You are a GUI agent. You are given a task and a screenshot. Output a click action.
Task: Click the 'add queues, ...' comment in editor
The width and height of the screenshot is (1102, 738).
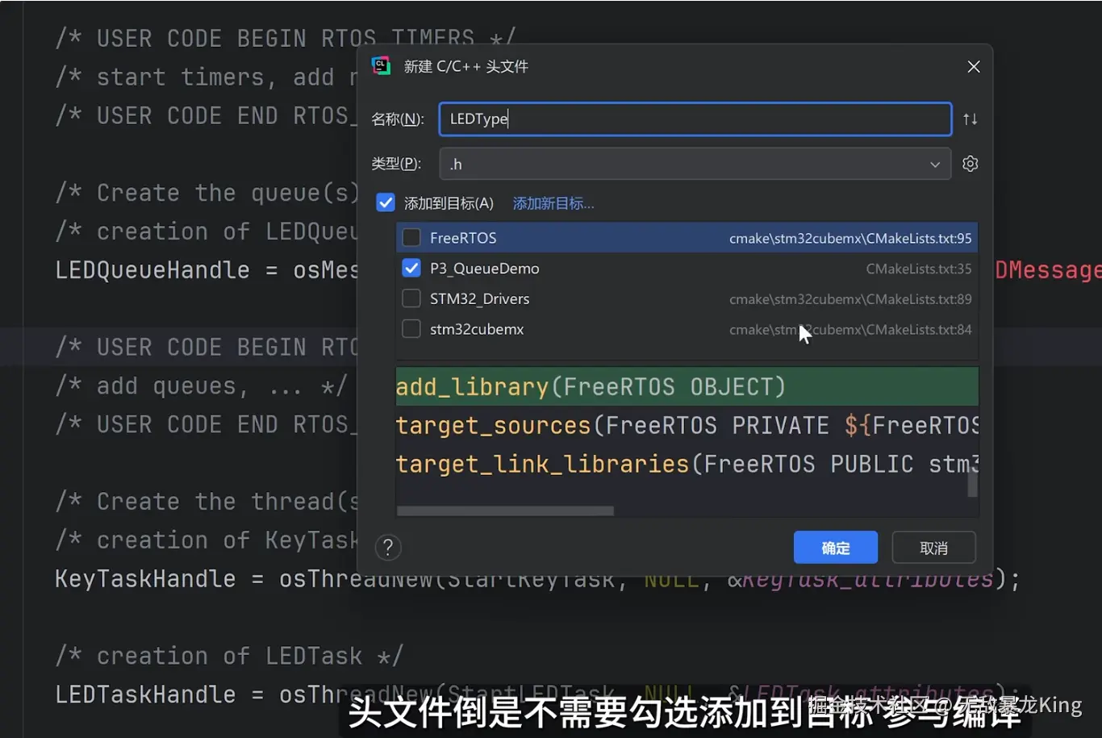(201, 386)
